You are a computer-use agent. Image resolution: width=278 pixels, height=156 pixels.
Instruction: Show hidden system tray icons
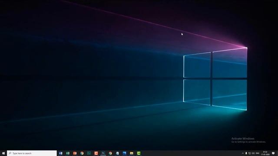point(243,153)
